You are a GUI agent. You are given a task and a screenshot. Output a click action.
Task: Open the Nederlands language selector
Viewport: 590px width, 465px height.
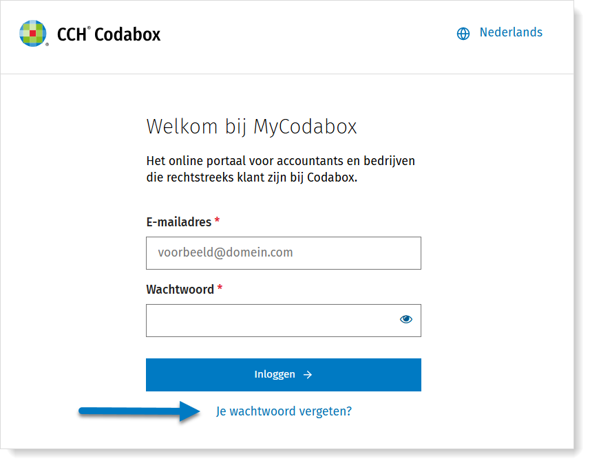(511, 32)
